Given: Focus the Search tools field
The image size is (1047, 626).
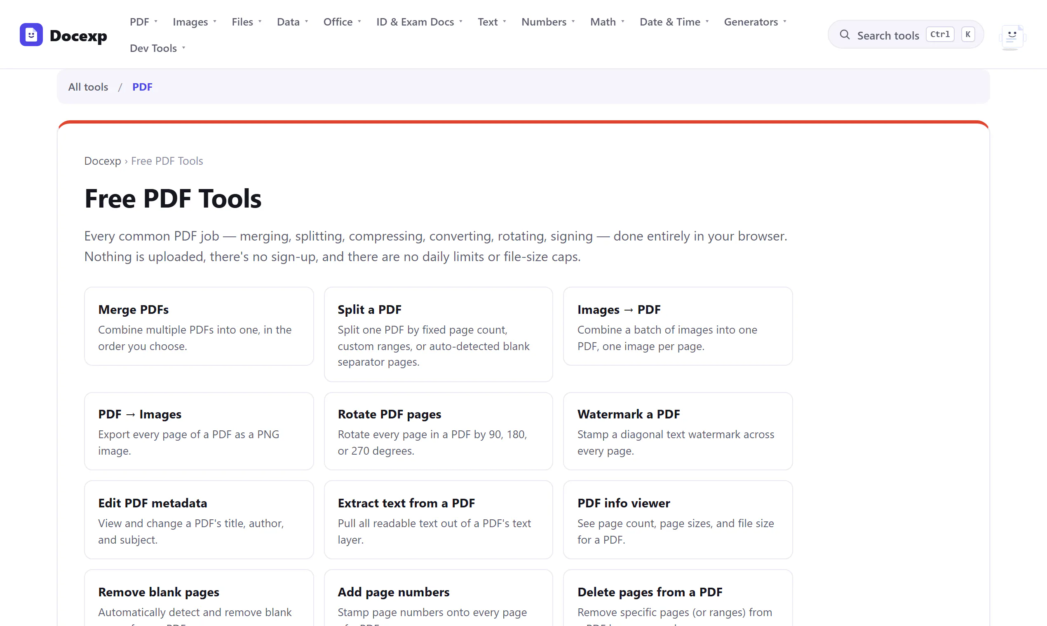Looking at the screenshot, I should point(906,35).
